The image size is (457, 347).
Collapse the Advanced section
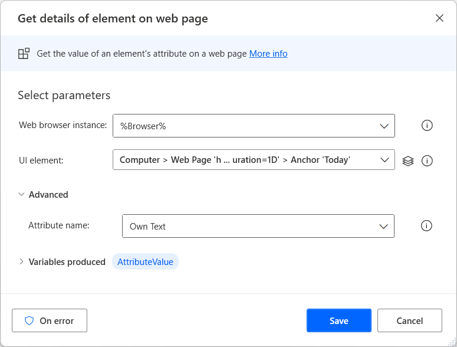click(21, 194)
